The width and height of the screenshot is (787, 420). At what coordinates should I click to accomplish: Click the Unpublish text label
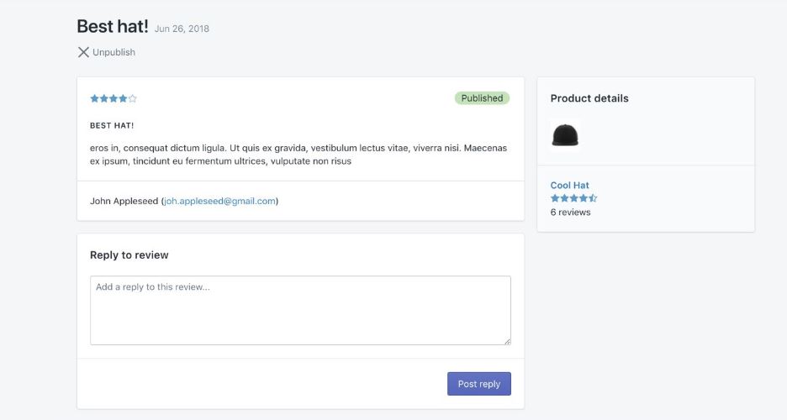[114, 52]
